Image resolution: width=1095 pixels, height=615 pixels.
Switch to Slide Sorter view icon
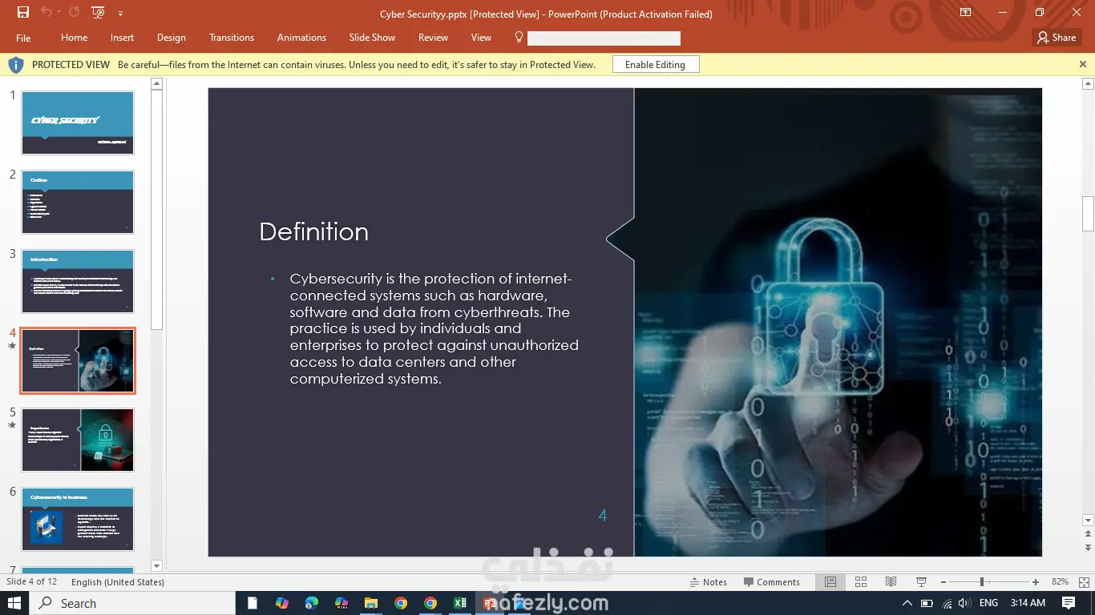pyautogui.click(x=861, y=582)
